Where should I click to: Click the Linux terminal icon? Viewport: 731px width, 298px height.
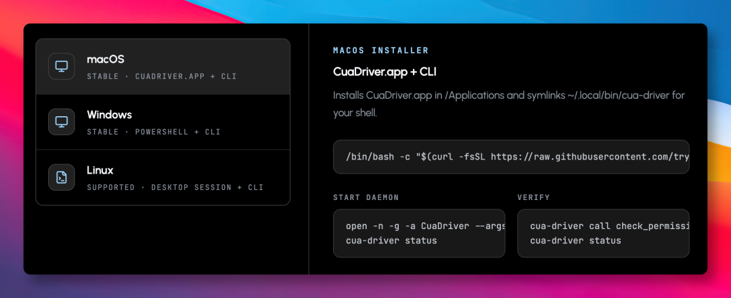pyautogui.click(x=62, y=177)
